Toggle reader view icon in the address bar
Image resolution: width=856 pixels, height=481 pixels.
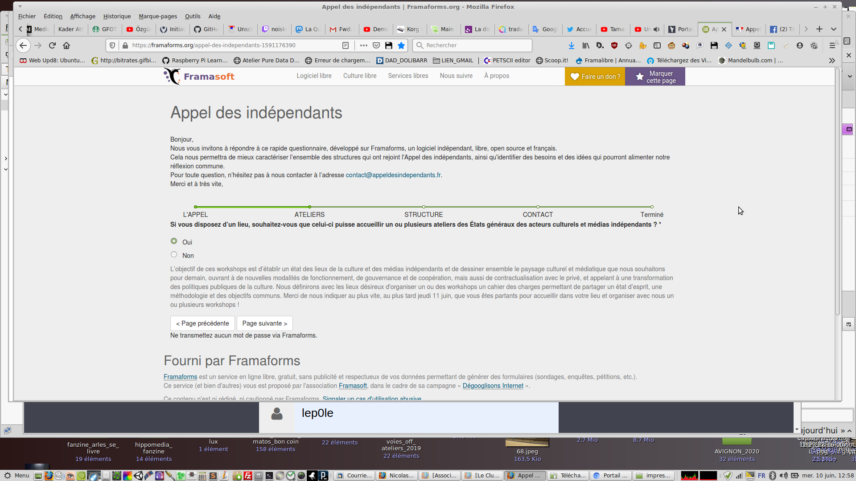(346, 45)
